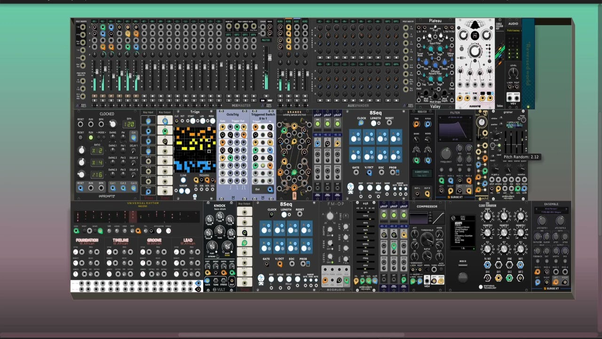
Task: Click the Scale knob set to Minor on 8Seq beside Resglitch
Action: pos(379,188)
